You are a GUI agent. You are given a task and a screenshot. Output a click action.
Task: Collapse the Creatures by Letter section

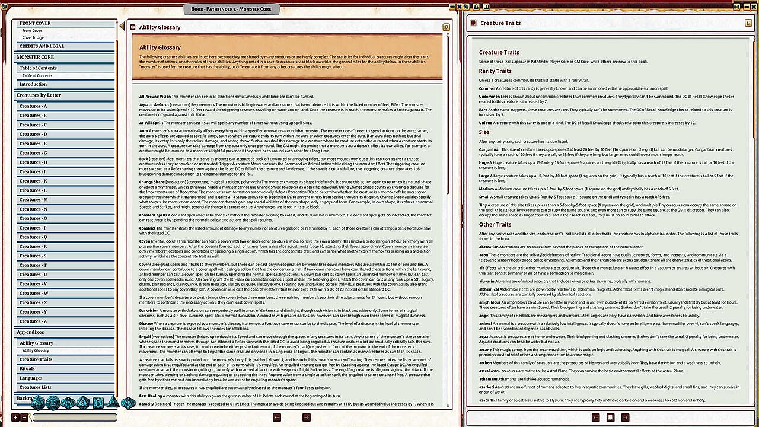[x=65, y=95]
